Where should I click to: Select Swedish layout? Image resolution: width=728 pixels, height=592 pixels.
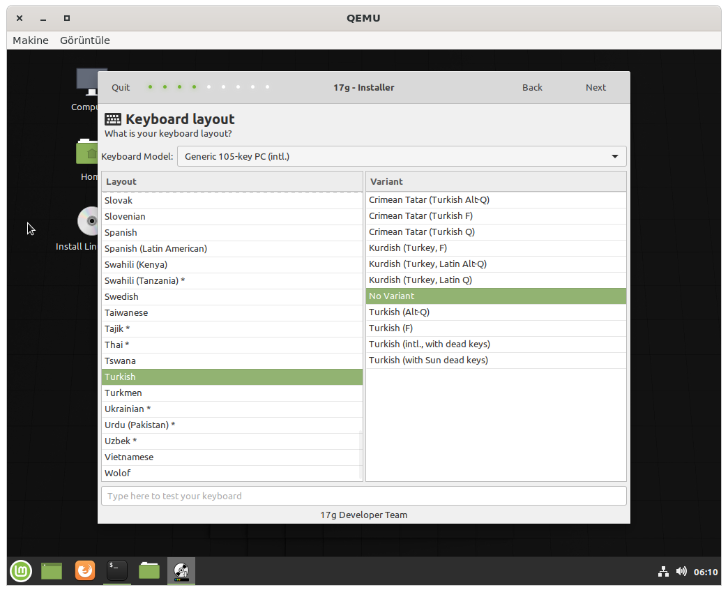tap(232, 296)
